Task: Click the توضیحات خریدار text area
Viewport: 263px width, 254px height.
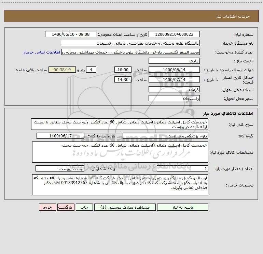Action: [120, 185]
